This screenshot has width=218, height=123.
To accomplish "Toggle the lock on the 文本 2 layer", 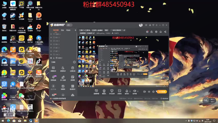I will 54,58.
